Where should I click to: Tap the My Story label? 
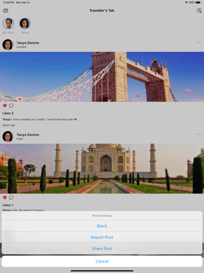pyautogui.click(x=8, y=32)
